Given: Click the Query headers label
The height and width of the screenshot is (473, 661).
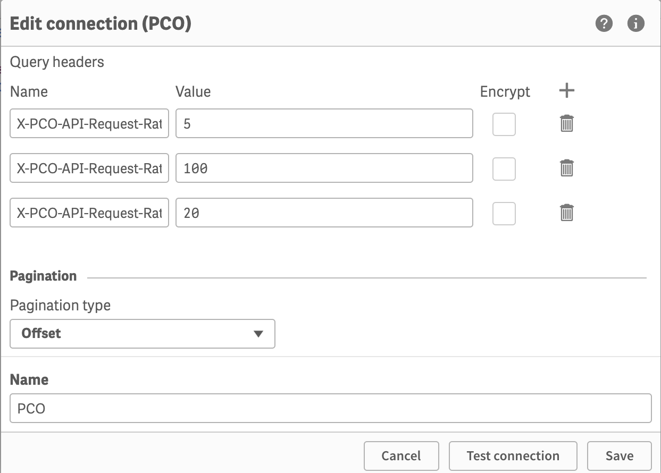Looking at the screenshot, I should pyautogui.click(x=57, y=62).
